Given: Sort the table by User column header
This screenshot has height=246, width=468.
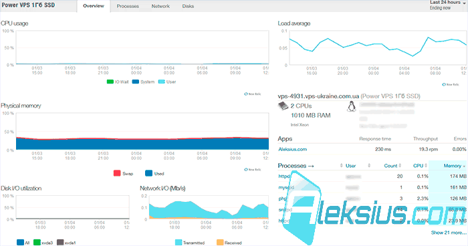Looking at the screenshot, I should (x=350, y=166).
